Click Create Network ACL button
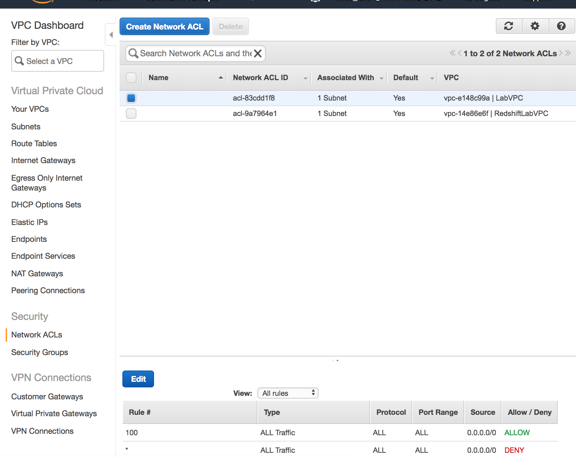Image resolution: width=576 pixels, height=457 pixels. pyautogui.click(x=165, y=26)
